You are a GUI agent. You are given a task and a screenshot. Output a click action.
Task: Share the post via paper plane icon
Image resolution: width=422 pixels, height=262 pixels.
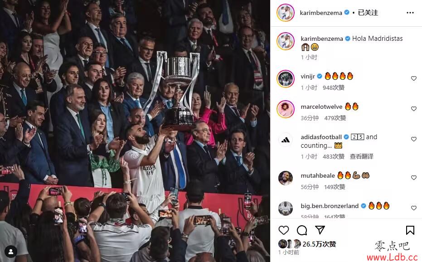pos(320,230)
